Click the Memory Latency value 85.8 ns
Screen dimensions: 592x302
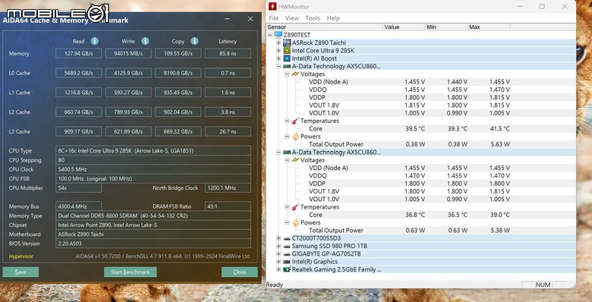point(228,54)
